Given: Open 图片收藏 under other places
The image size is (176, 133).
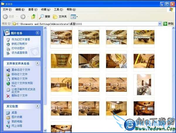Looking at the screenshot, I should pyautogui.click(x=17, y=117).
